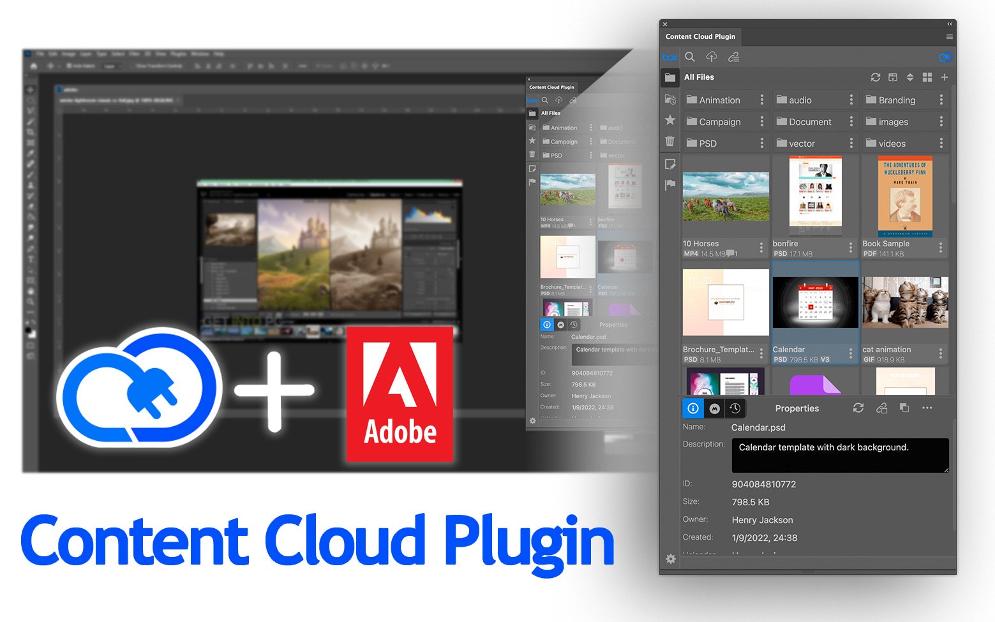Open the panel hamburger menu icon
Screen dimensions: 995x622
pos(950,36)
